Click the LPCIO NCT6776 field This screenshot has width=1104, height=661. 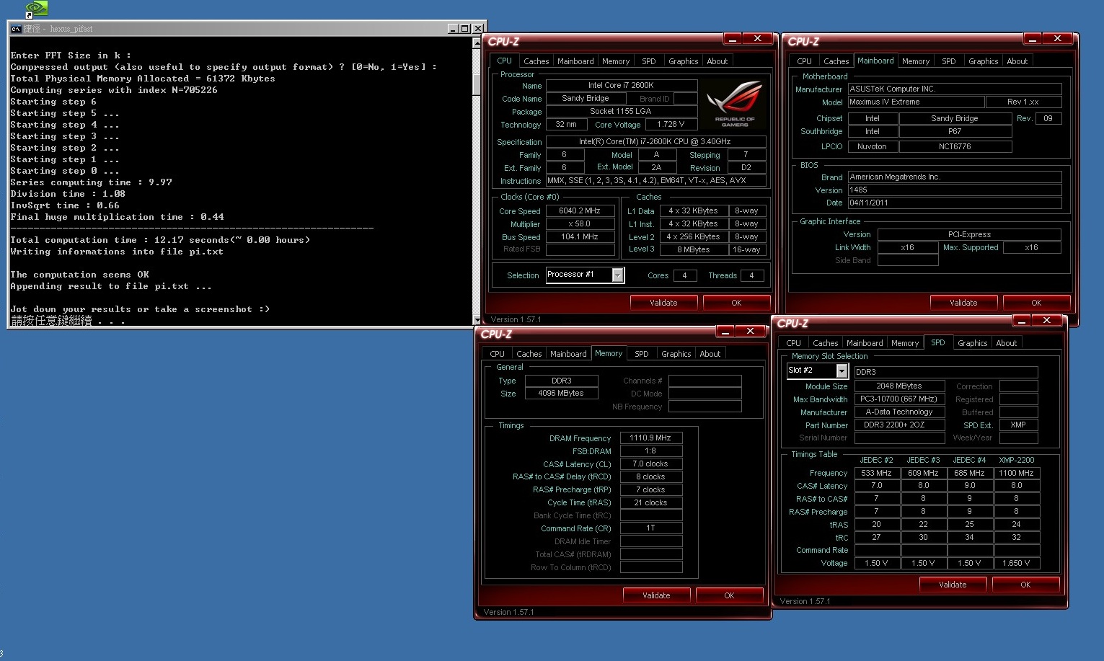click(955, 146)
